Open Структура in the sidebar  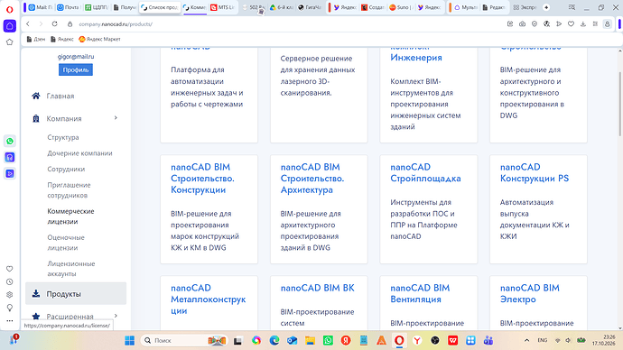point(63,137)
